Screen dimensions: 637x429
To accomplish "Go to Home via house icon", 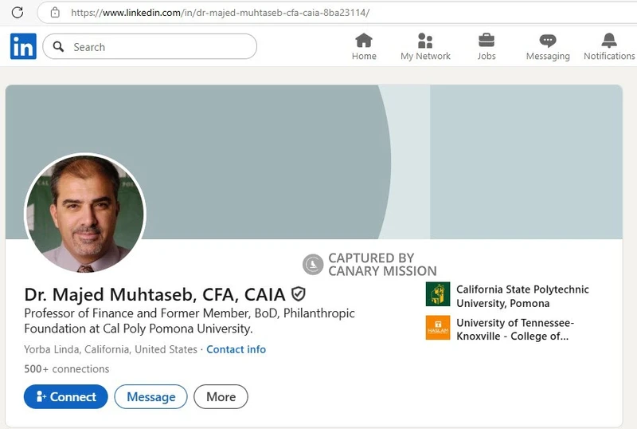I will [x=364, y=41].
